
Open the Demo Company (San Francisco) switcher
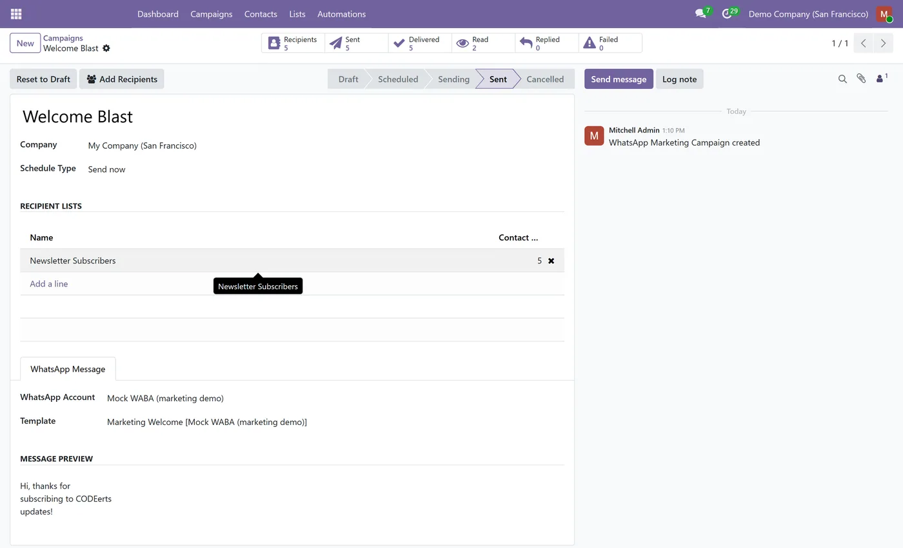(808, 14)
